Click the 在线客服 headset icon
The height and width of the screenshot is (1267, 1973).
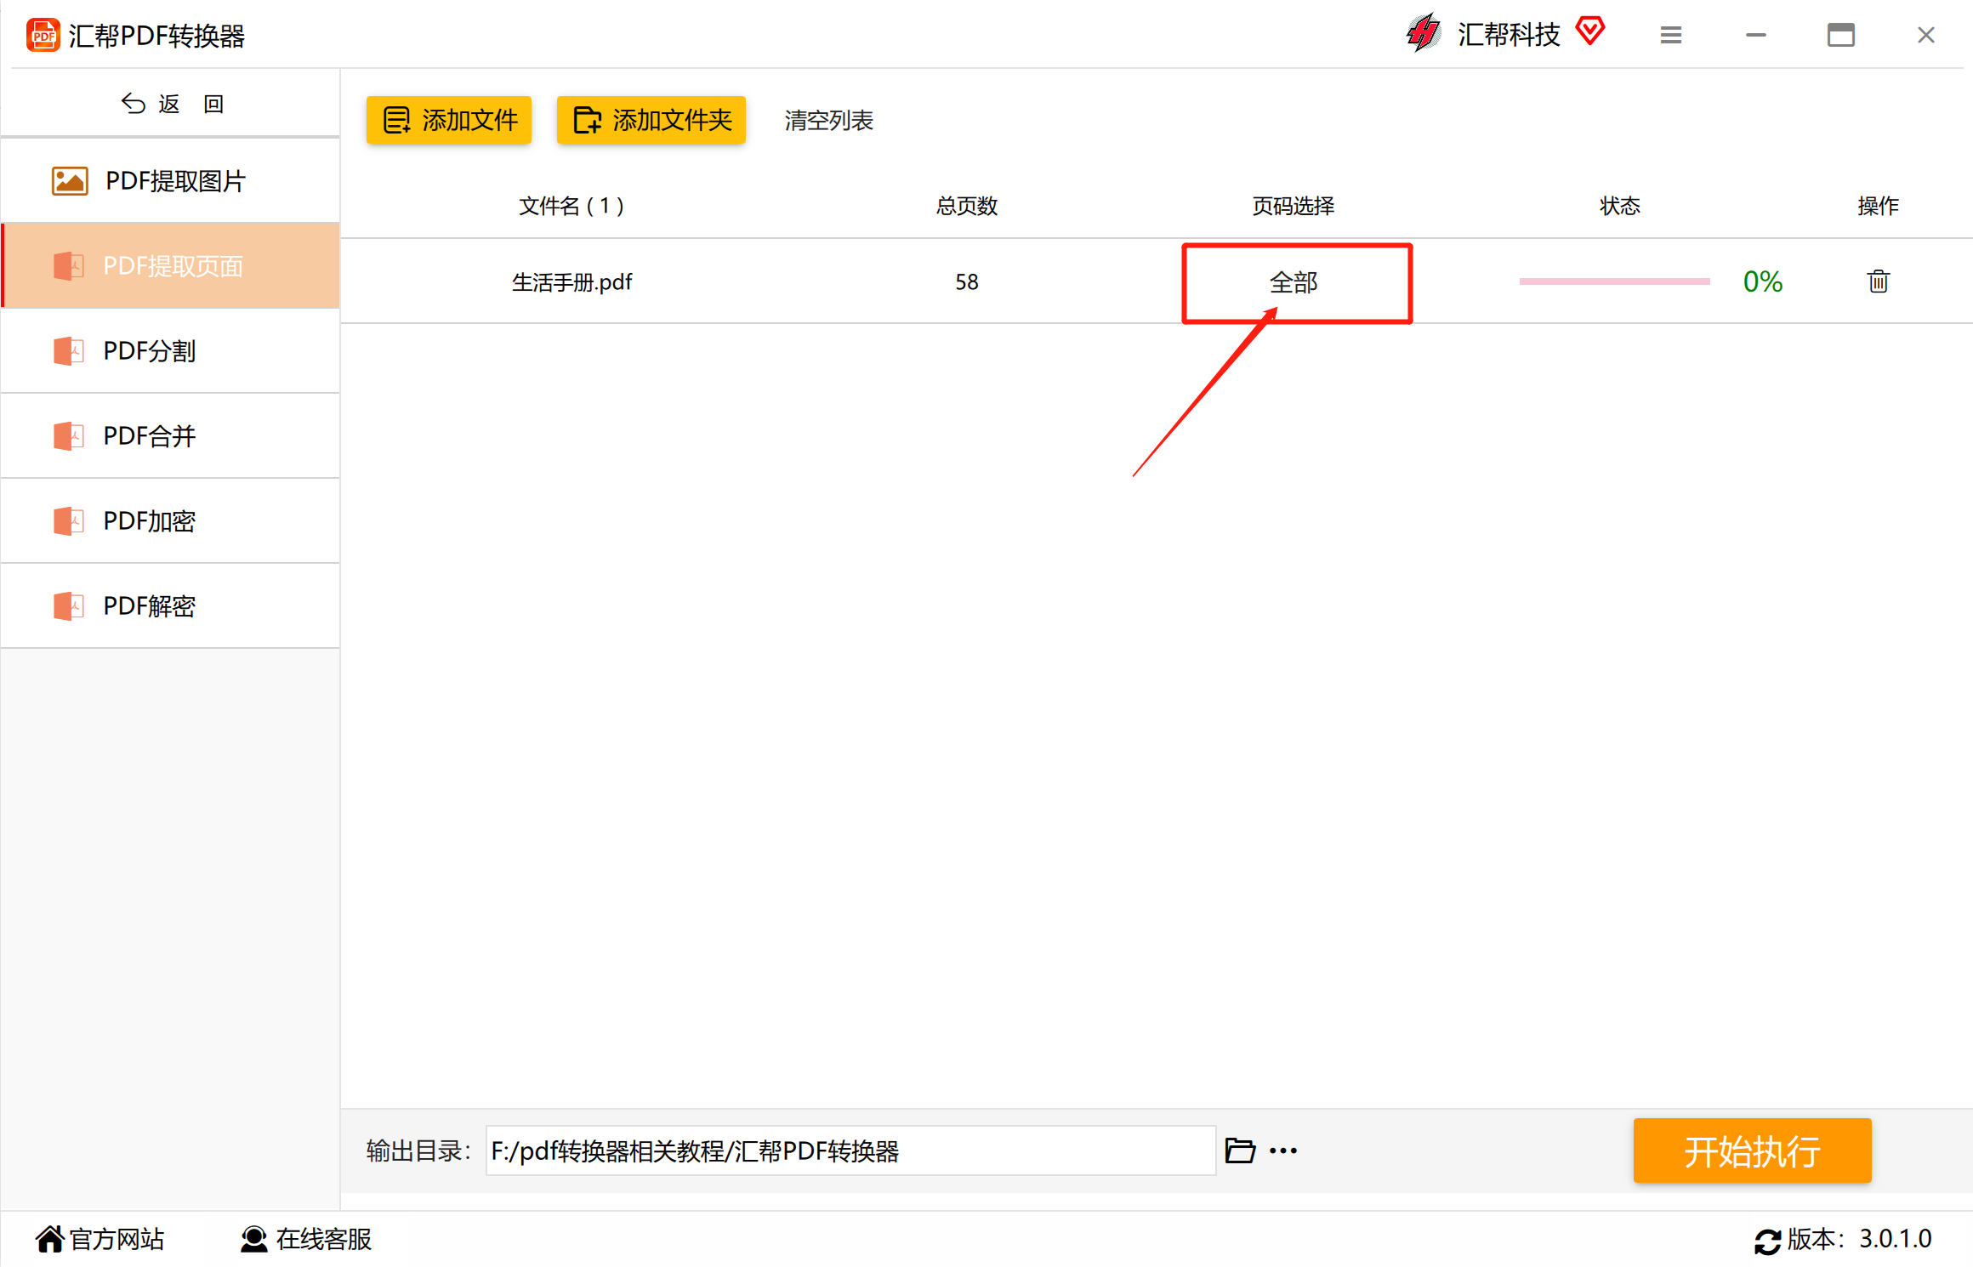click(253, 1239)
